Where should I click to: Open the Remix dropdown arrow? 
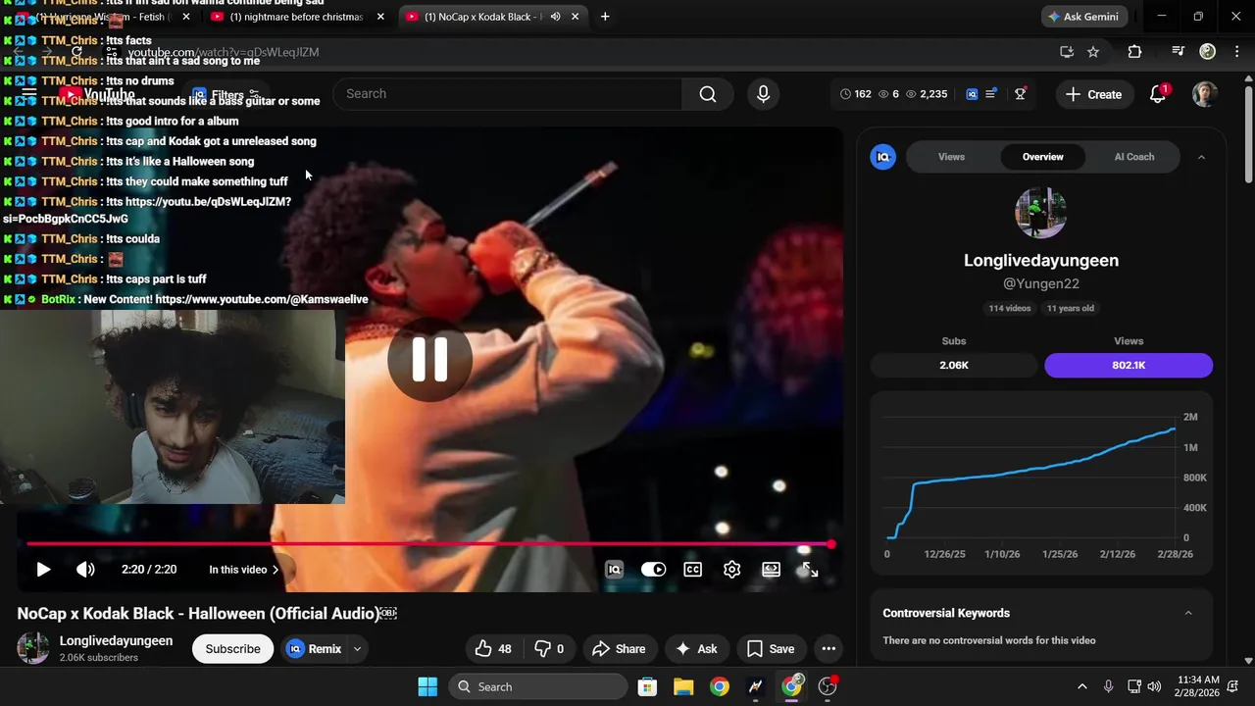tap(357, 649)
